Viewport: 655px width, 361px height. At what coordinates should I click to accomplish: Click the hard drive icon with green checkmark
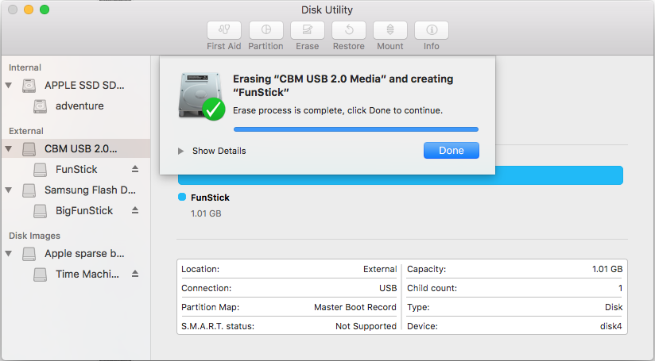(x=202, y=96)
